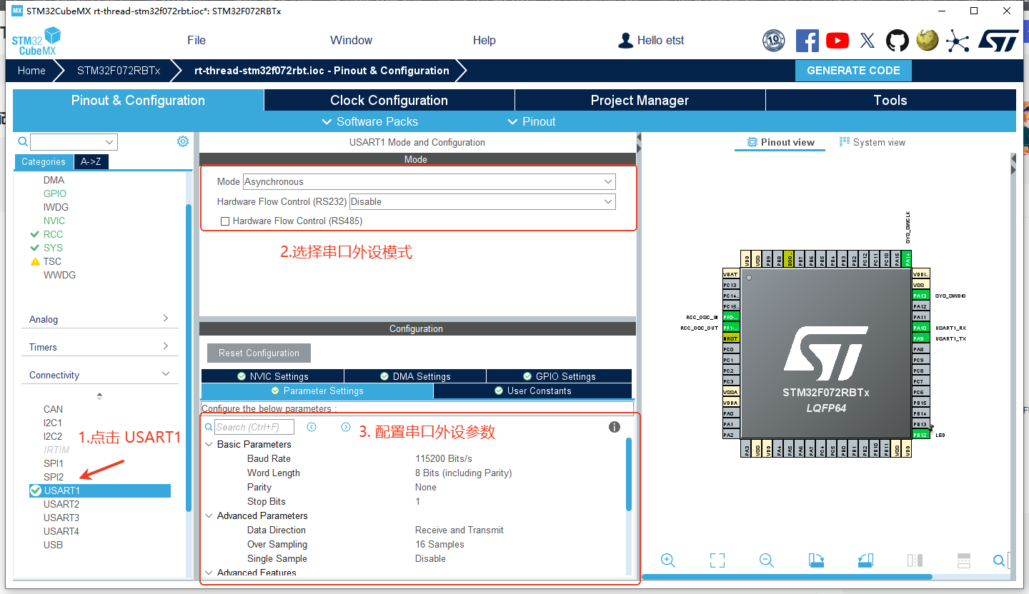1029x594 pixels.
Task: Fit chip to window with frame icon
Action: [x=717, y=560]
